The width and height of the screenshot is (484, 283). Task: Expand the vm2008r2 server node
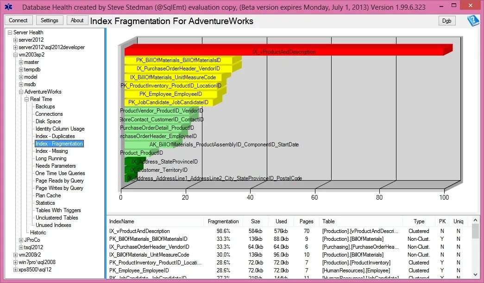pyautogui.click(x=15, y=254)
